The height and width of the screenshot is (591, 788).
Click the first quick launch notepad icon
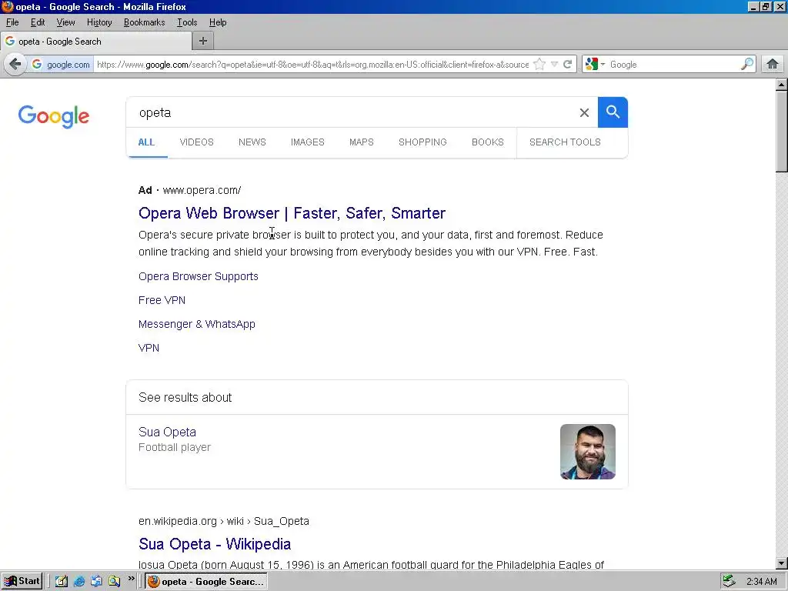[62, 582]
